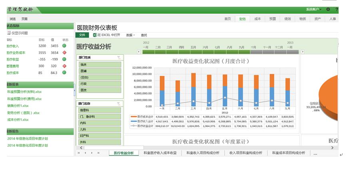This screenshot has height=172, width=347.
Task: Go to the last sheet using navigation arrow
Action: click(x=98, y=153)
